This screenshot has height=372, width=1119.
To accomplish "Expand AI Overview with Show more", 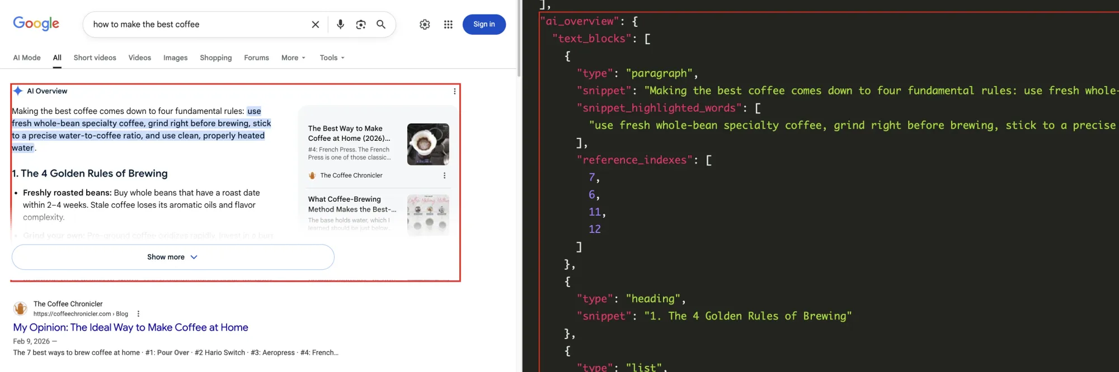I will coord(173,257).
